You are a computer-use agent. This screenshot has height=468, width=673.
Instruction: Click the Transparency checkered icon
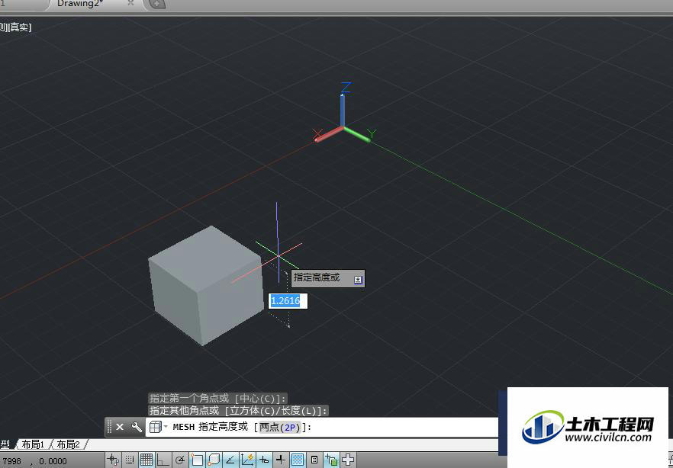298,460
